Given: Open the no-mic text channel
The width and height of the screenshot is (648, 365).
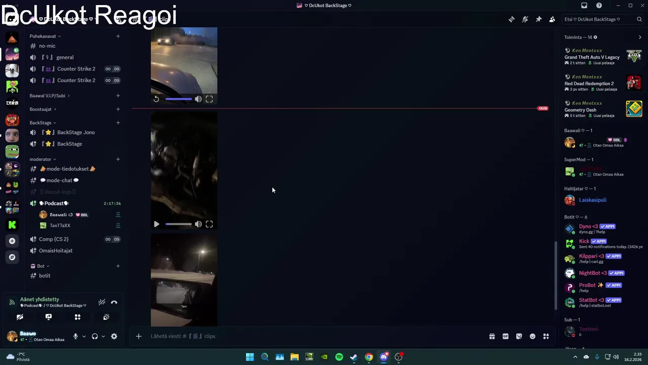Looking at the screenshot, I should 75,46.
